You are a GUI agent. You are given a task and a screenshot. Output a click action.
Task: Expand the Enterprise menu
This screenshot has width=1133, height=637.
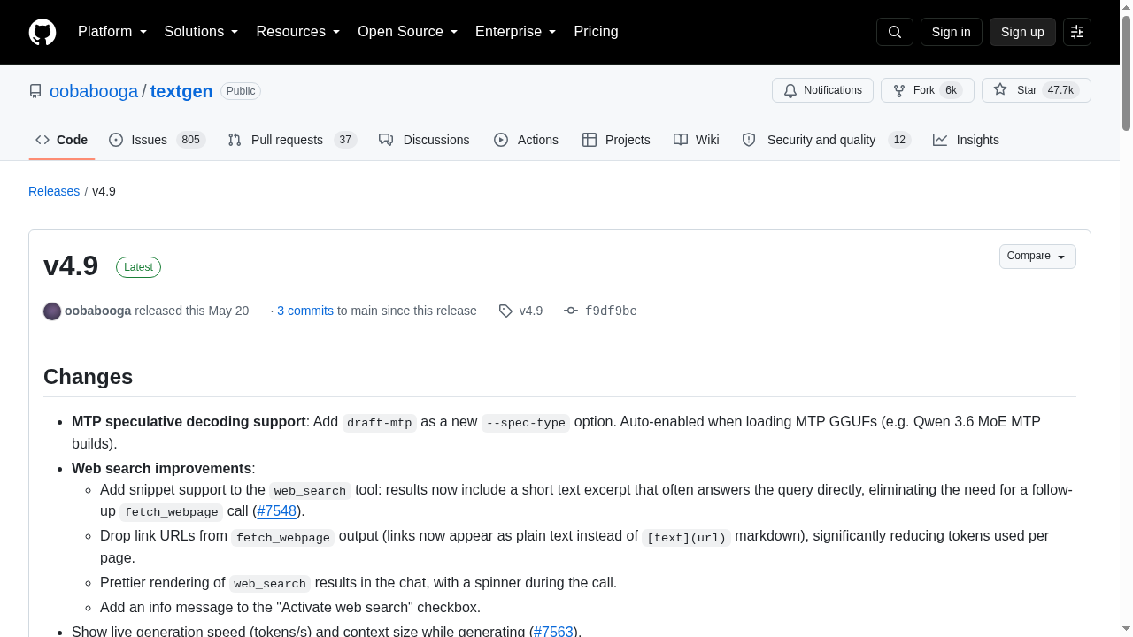click(x=516, y=32)
